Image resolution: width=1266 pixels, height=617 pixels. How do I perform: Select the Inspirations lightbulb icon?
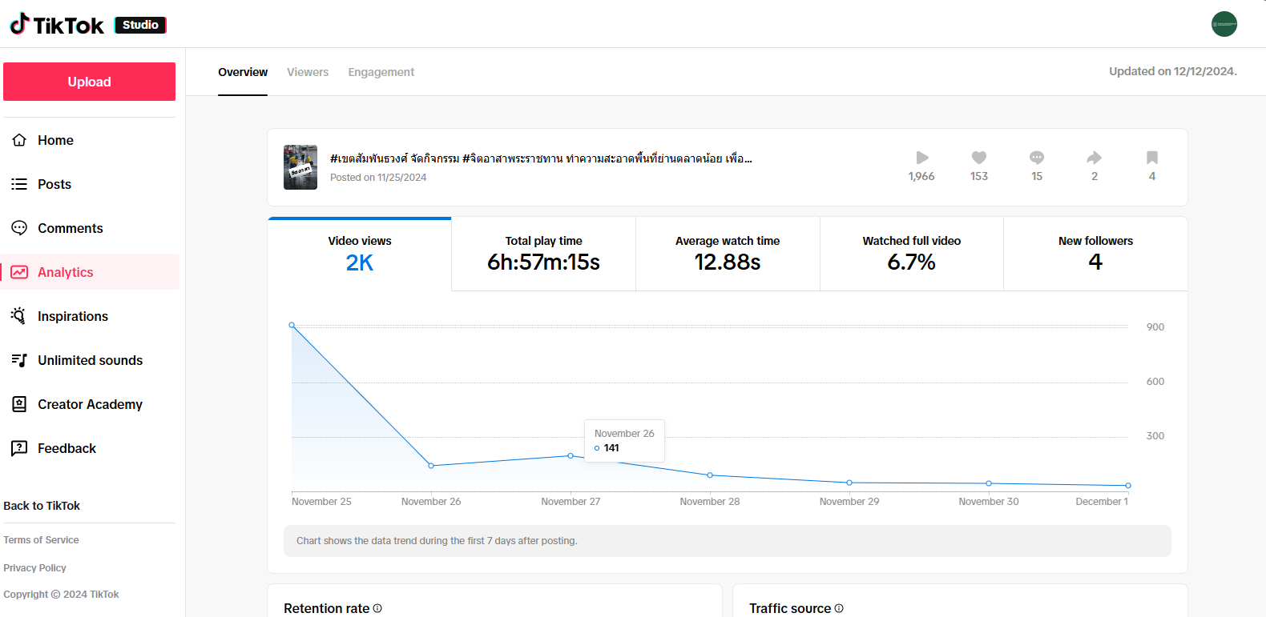click(x=19, y=316)
